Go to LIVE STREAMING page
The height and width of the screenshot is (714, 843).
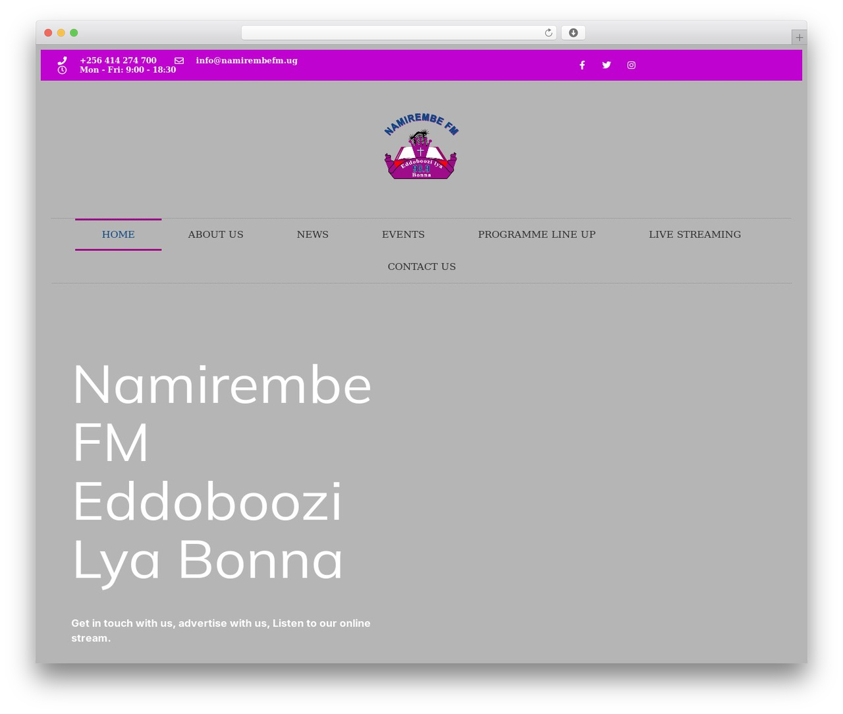pos(695,234)
